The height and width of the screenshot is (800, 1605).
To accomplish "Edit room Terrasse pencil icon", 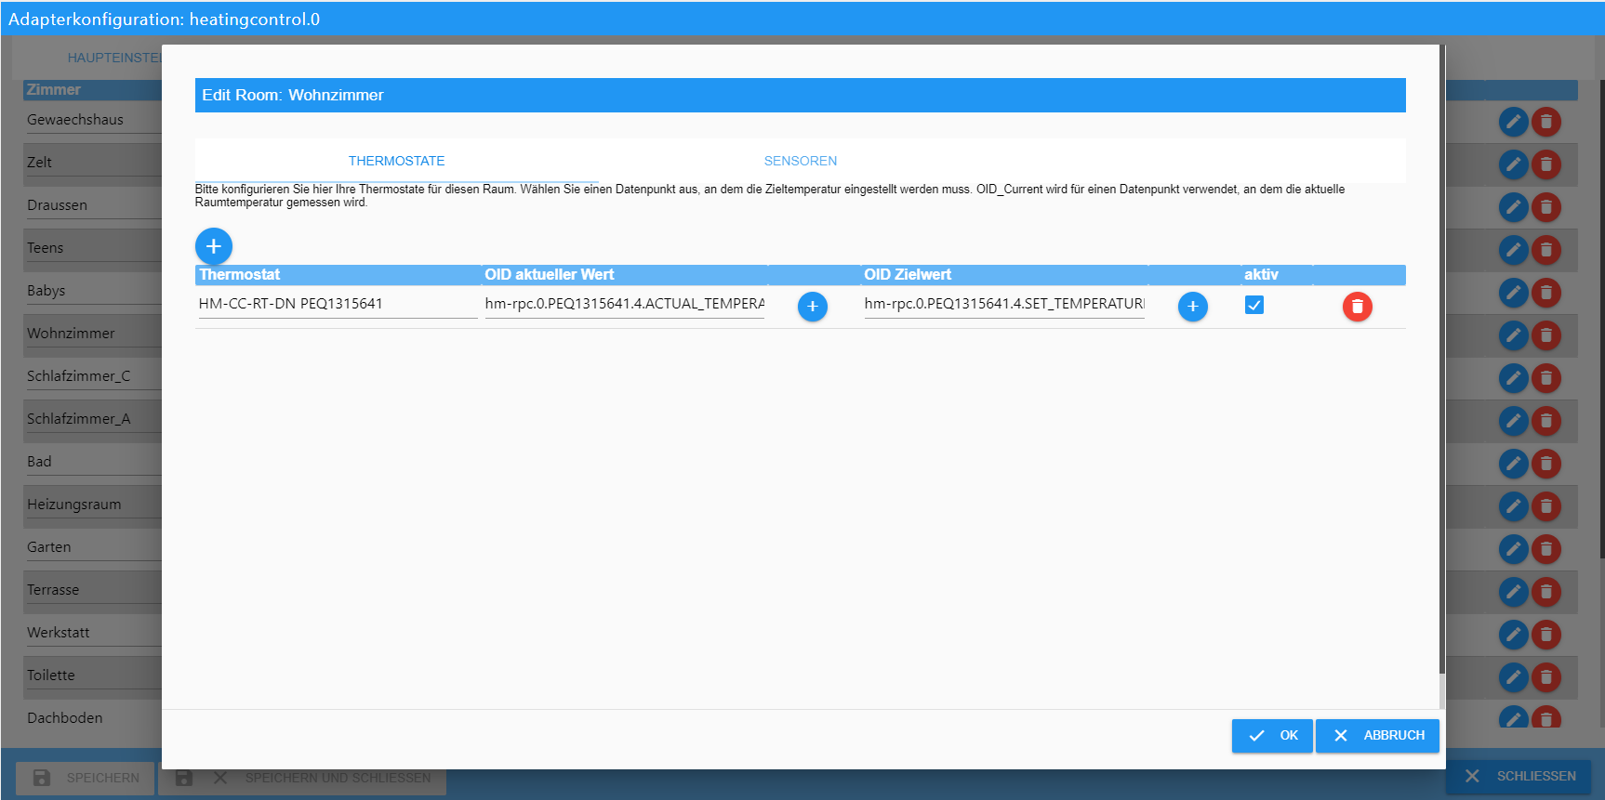I will (1514, 592).
